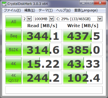Click the empty comment field at bottom
Viewport: 108px width, 98px height.
(54, 90)
